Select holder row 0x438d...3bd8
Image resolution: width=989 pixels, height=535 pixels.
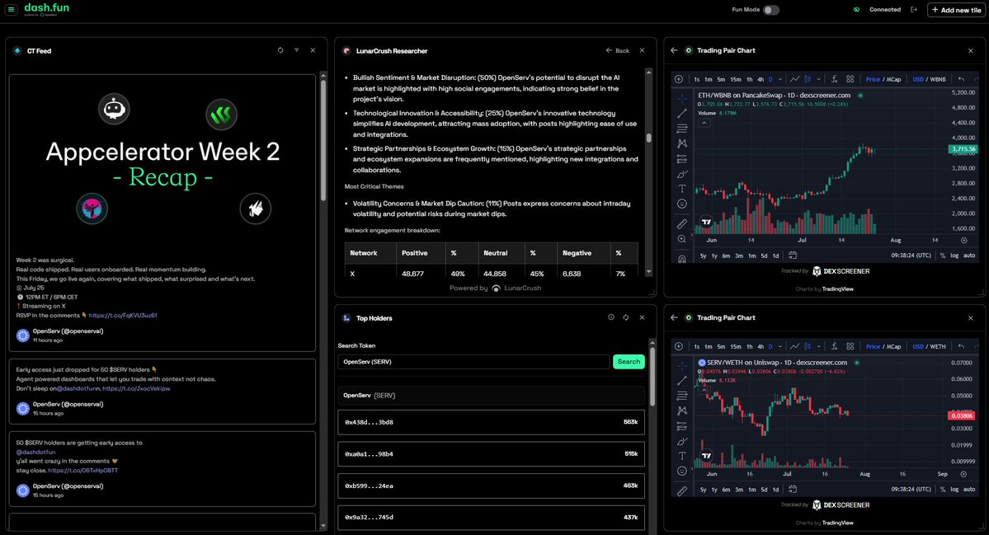(x=491, y=422)
